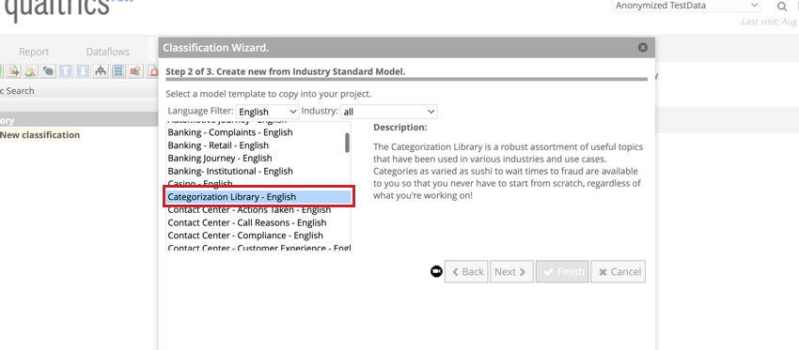Click the search magnifier icon at top
Screen dimensions: 799x350
coord(782,7)
